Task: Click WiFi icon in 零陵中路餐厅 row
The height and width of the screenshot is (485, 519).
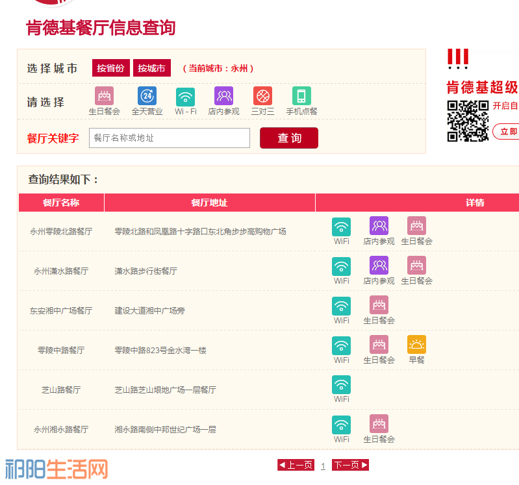Action: click(341, 345)
